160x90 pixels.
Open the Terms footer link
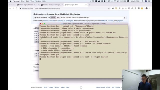pyautogui.click(x=45, y=87)
